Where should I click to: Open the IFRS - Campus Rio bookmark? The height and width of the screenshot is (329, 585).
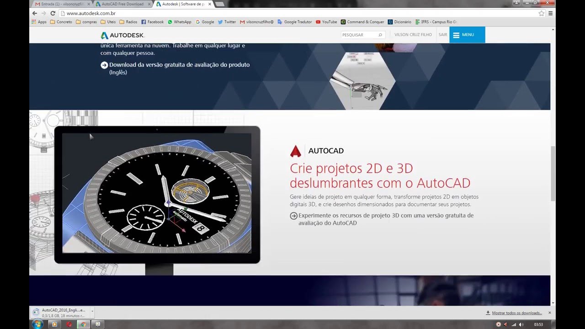pyautogui.click(x=436, y=22)
